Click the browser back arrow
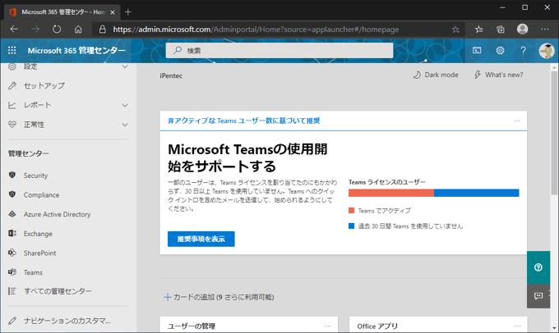559x333 pixels. pyautogui.click(x=14, y=30)
